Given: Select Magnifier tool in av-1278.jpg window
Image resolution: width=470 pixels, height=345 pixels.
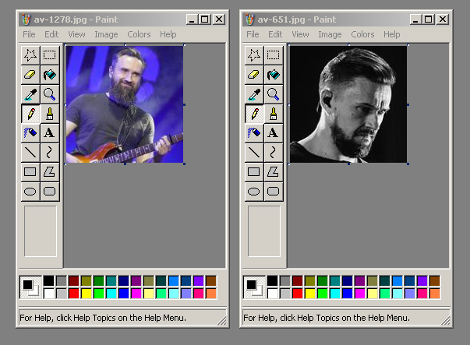Looking at the screenshot, I should 50,94.
